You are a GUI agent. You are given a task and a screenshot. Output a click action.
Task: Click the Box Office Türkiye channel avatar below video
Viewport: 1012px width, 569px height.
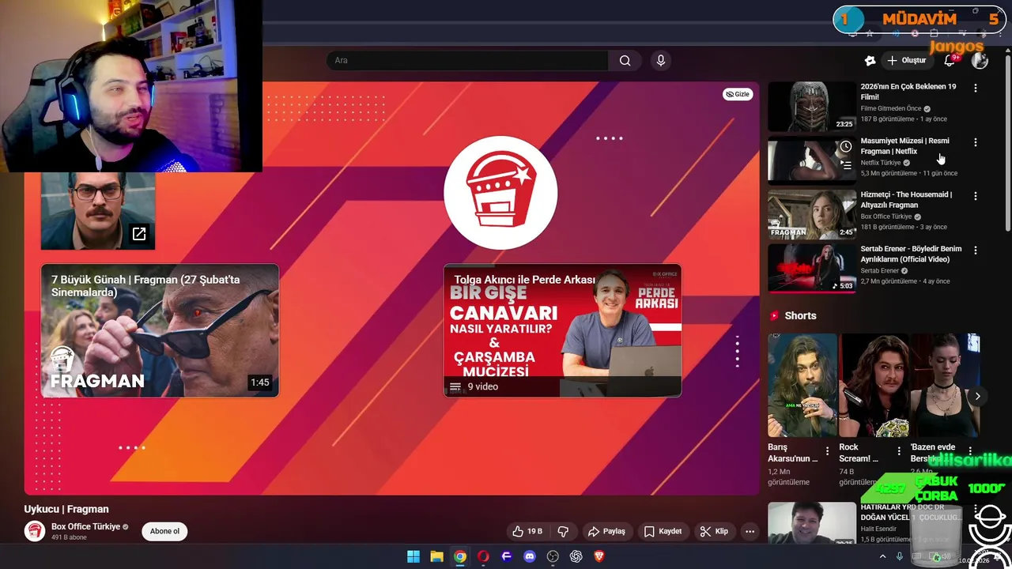click(35, 531)
